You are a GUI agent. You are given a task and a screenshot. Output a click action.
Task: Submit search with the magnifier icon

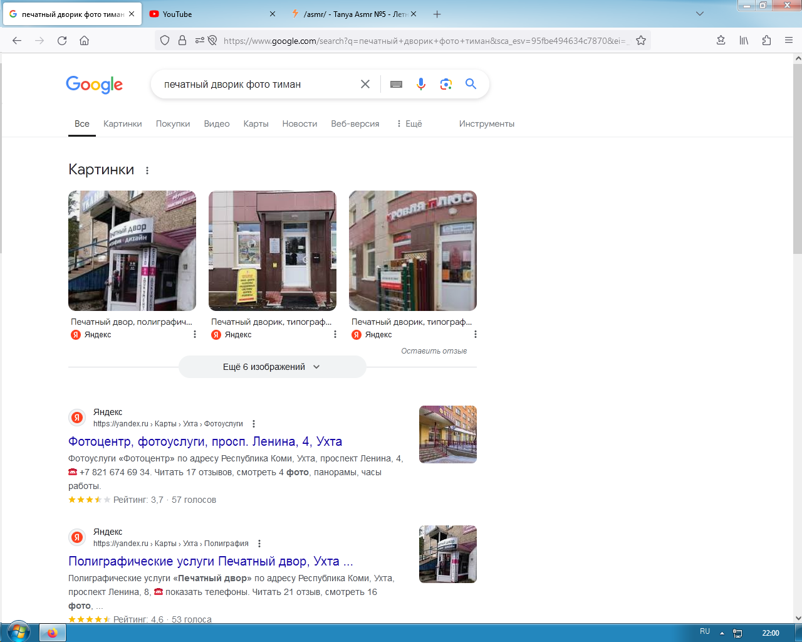point(471,84)
